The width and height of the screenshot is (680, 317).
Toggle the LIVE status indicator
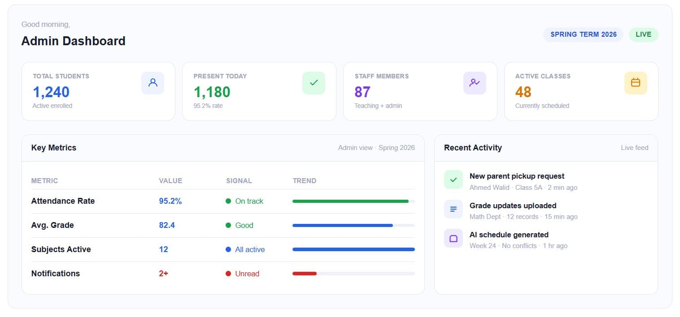tap(644, 34)
